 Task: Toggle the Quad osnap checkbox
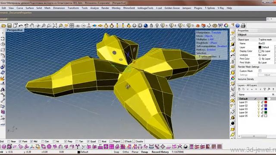pos(88,142)
